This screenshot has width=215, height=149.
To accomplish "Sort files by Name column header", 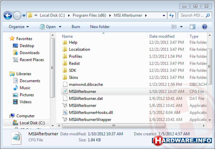I will pyautogui.click(x=68, y=36).
